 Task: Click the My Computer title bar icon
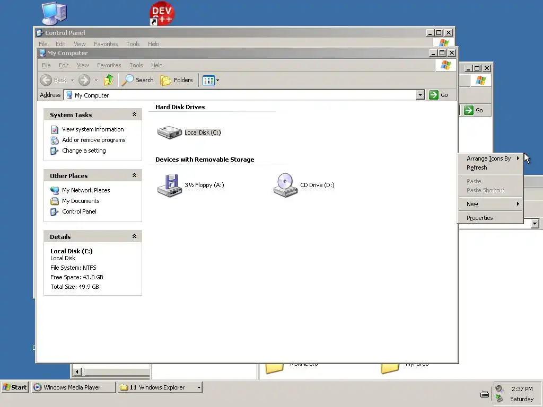pyautogui.click(x=42, y=53)
